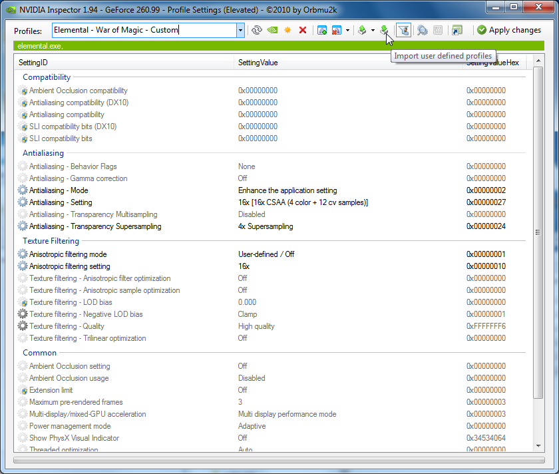
Task: Open the remove application dropdown arrow
Action: pos(347,30)
